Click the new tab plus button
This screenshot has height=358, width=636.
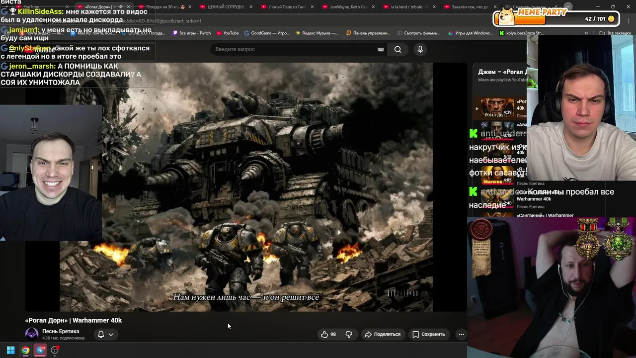[568, 6]
